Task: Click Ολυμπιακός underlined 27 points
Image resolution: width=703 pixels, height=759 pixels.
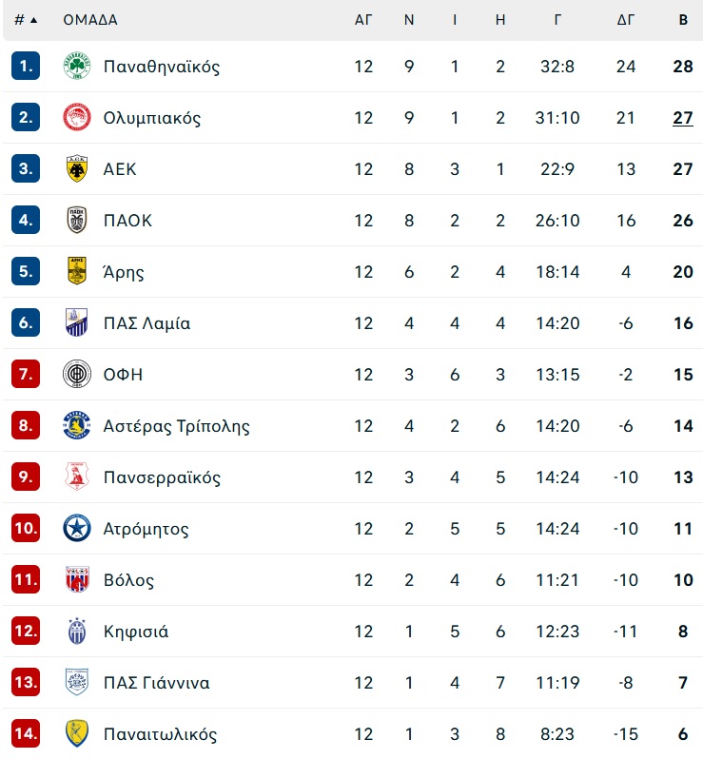Action: pyautogui.click(x=683, y=118)
